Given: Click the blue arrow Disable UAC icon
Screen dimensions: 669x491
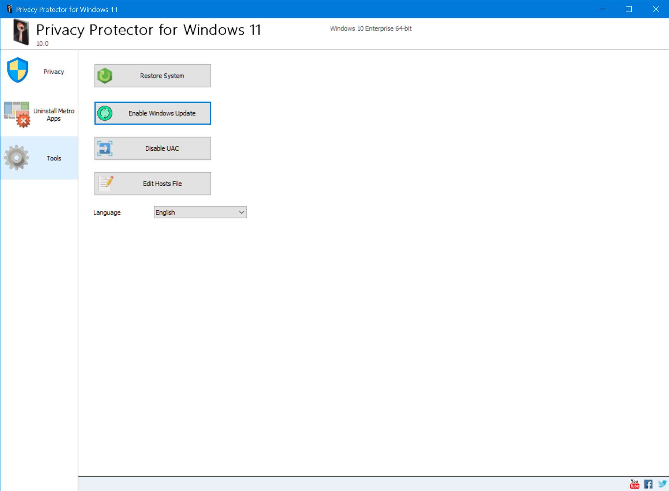Looking at the screenshot, I should pos(105,148).
